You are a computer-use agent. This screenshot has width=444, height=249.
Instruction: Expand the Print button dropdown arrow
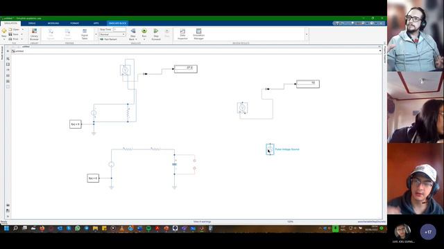point(22,39)
